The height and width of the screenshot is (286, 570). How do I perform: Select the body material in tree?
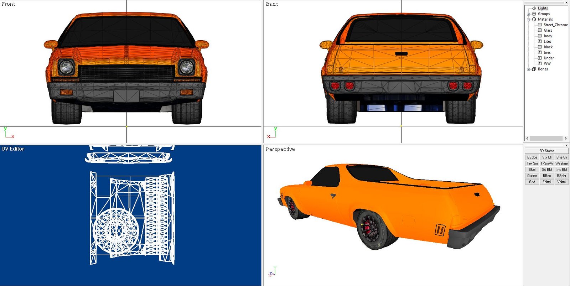[x=548, y=36]
